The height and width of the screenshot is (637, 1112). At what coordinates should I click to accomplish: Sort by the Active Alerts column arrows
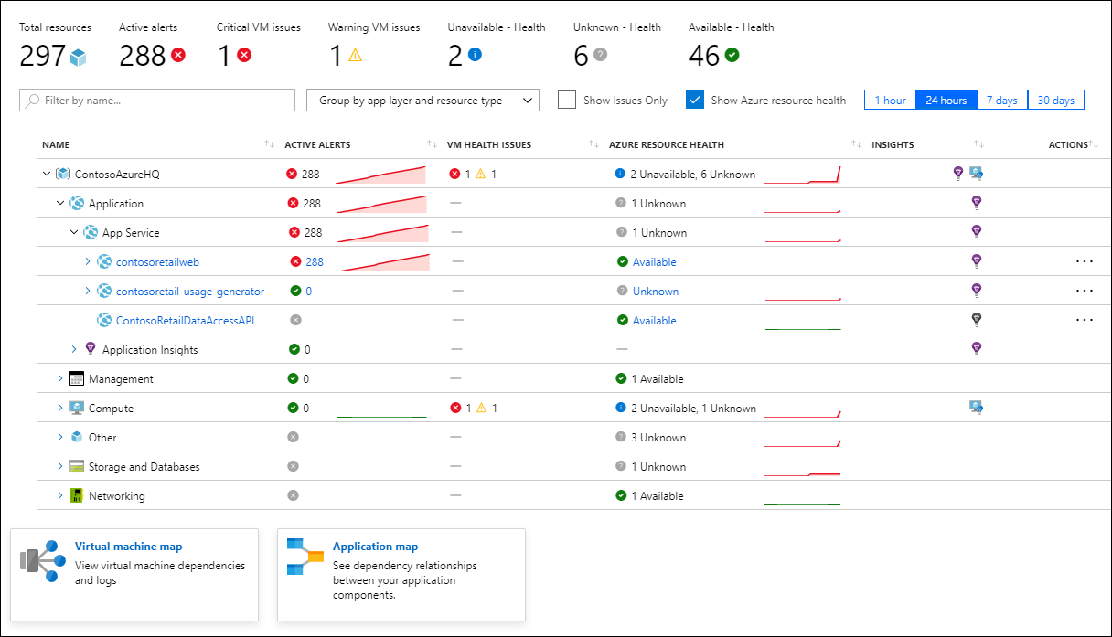[x=432, y=144]
